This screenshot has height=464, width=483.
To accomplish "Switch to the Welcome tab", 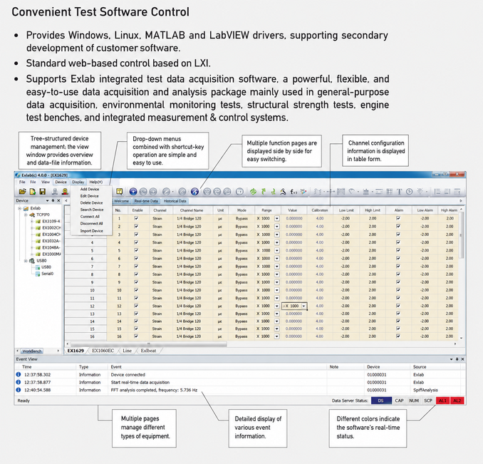I will point(121,201).
